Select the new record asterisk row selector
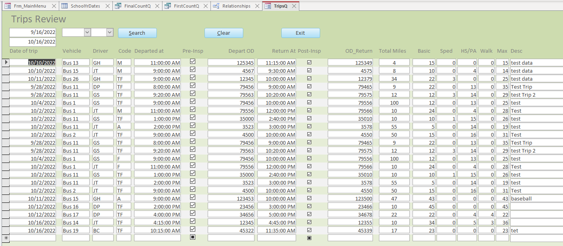The image size is (563, 246). point(5,238)
